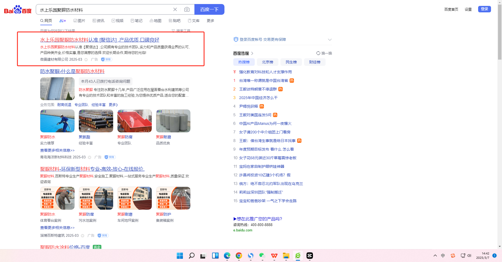The height and width of the screenshot is (262, 502).
Task: Click the shield icon beside 登录百度帐号
Action: (236, 39)
